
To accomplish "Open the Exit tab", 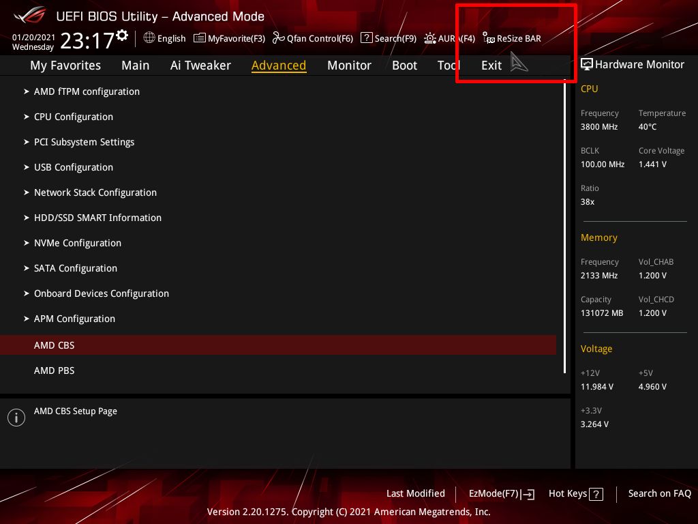I will (x=491, y=65).
